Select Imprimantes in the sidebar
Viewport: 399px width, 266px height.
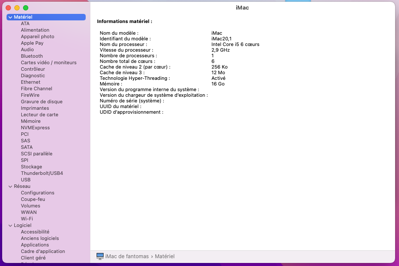(x=35, y=108)
